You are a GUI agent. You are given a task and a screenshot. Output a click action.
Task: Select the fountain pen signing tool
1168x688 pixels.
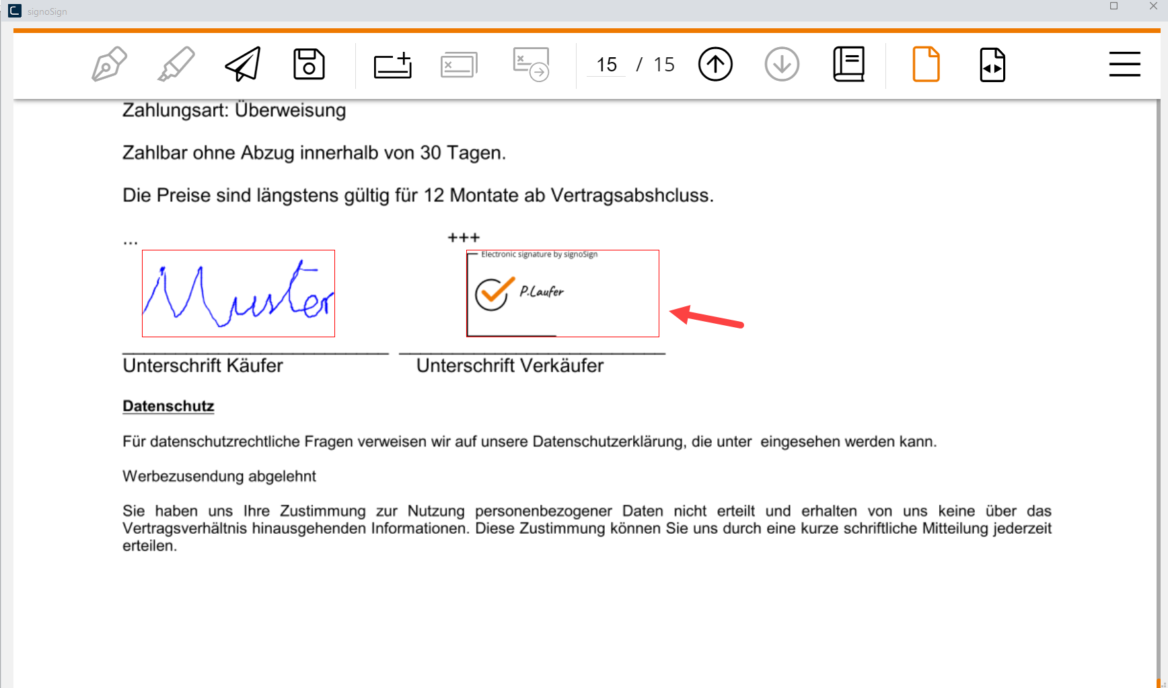(109, 65)
